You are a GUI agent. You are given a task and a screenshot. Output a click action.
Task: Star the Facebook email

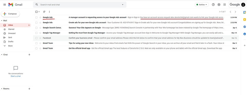pos(40,38)
